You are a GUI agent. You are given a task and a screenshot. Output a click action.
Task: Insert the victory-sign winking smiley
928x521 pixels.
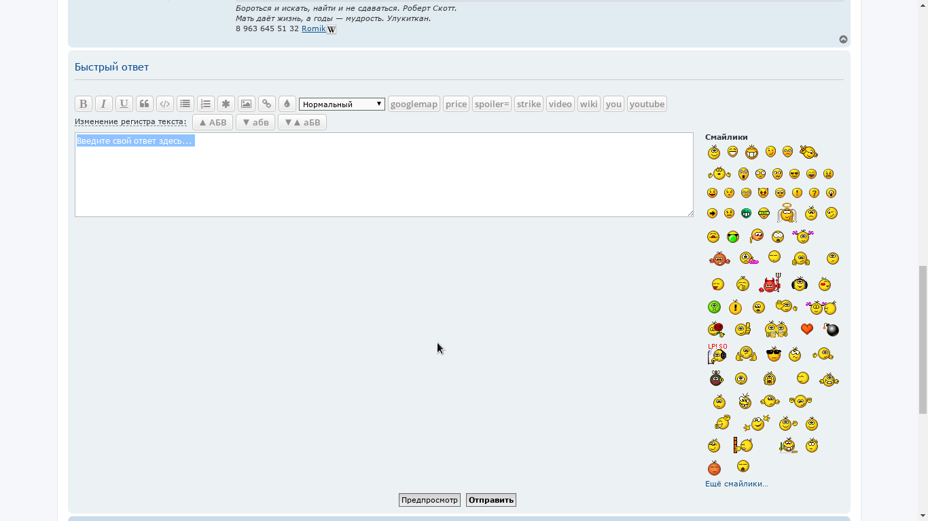[808, 152]
